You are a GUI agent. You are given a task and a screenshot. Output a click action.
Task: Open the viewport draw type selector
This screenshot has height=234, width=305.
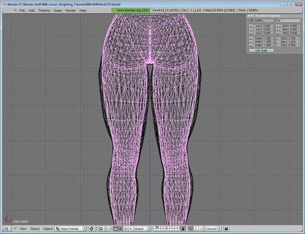point(92,229)
